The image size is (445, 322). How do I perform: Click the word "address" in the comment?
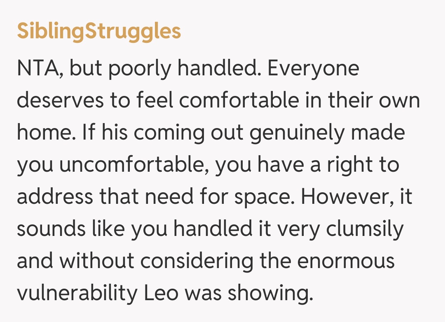55,197
